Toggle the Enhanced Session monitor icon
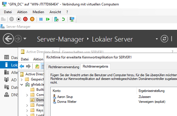177x116 pixels. coord(72,19)
